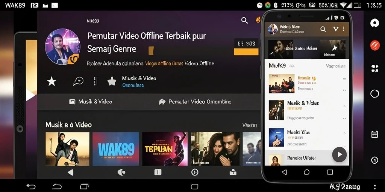Image resolution: width=385 pixels, height=192 pixels.
Task: Tap the pie-shaped icon in the app's bottom bar
Action: click(x=121, y=172)
